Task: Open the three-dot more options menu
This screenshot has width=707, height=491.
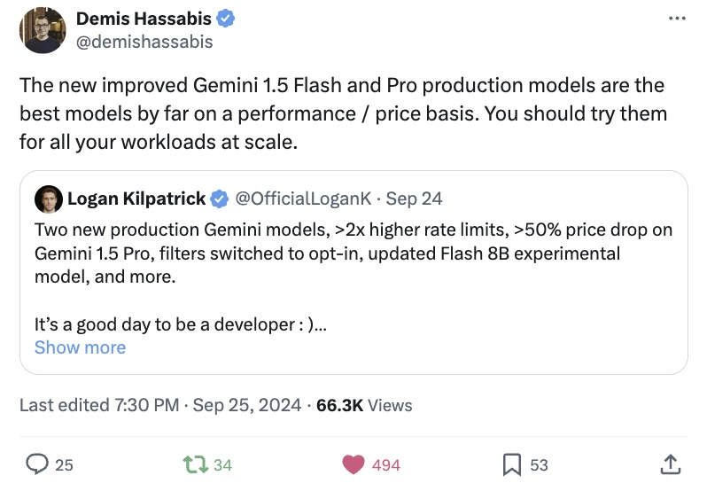Action: 677,19
